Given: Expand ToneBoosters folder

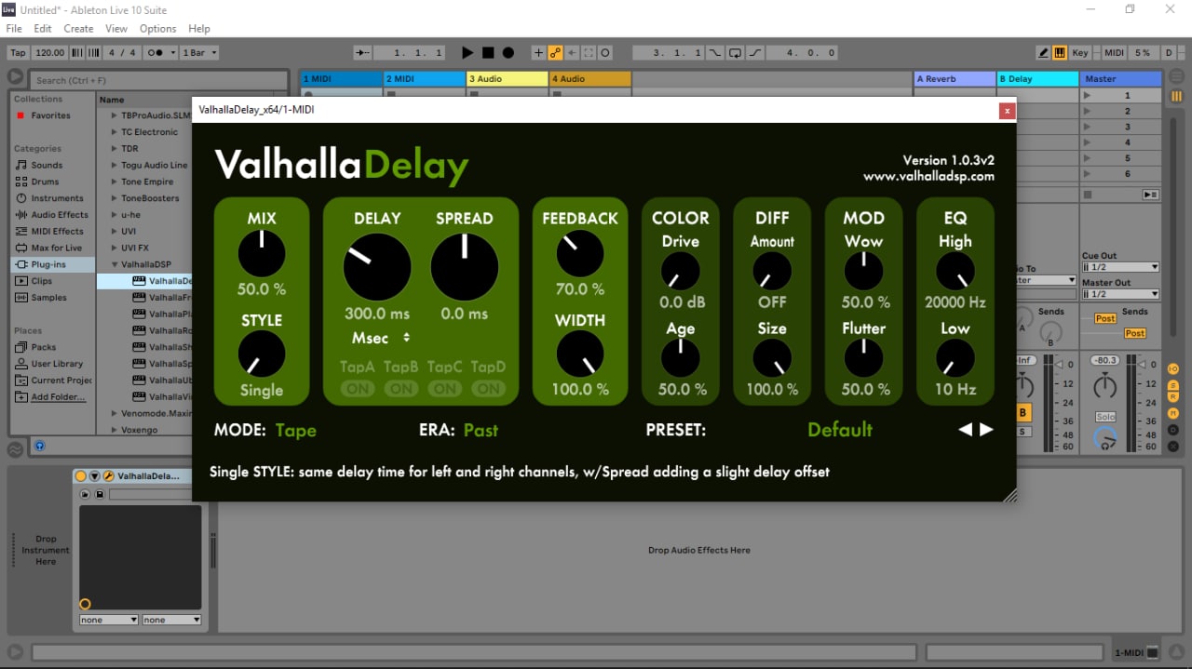Looking at the screenshot, I should (114, 198).
